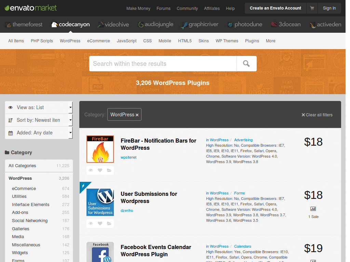Viewport: 350px width, 262px height.
Task: Favorite User Submissions using its heart toggle
Action: [100, 223]
